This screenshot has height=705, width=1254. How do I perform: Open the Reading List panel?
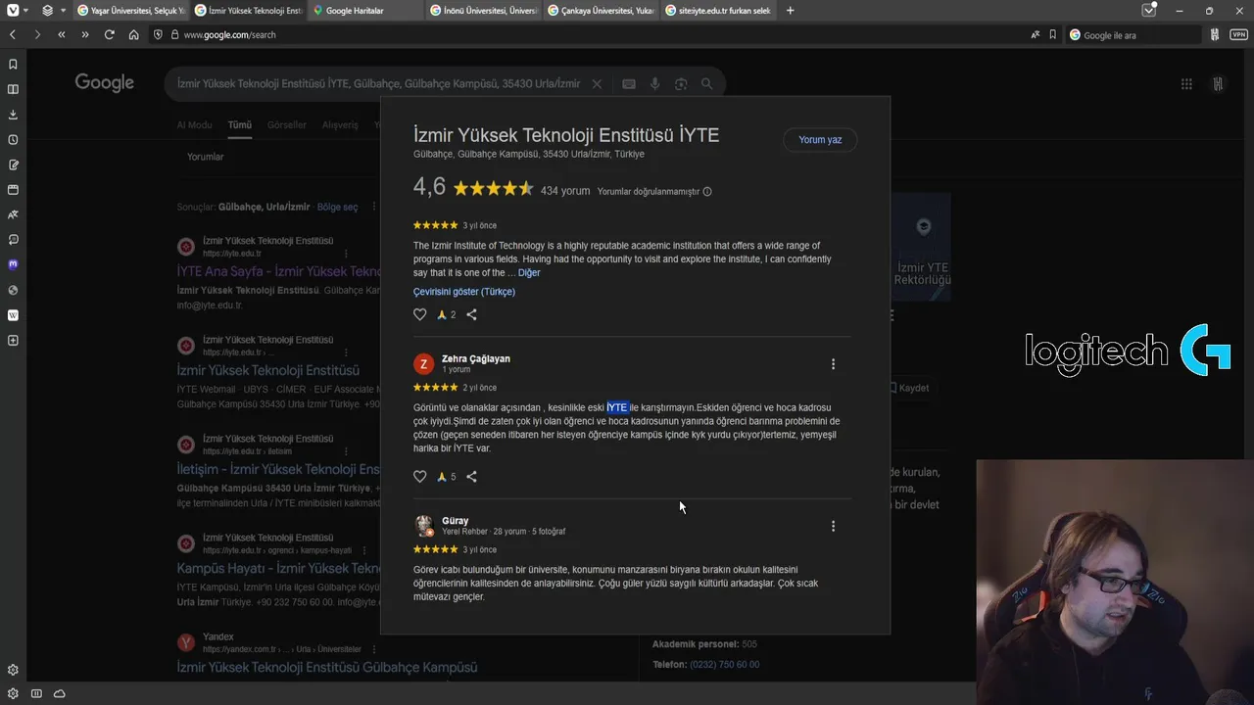coord(13,89)
